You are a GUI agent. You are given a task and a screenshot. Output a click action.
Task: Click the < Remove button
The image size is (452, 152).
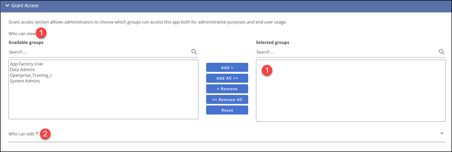click(x=227, y=89)
